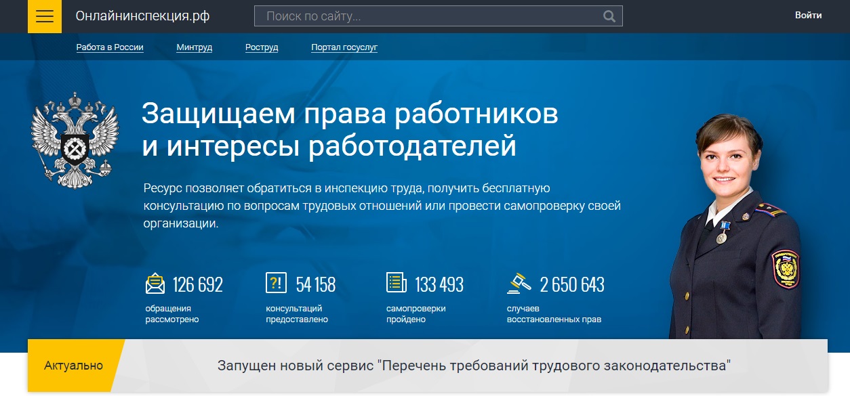Viewport: 850px width, 396px height.
Task: Click 'случаев восстановленных прав' caption
Action: point(554,314)
